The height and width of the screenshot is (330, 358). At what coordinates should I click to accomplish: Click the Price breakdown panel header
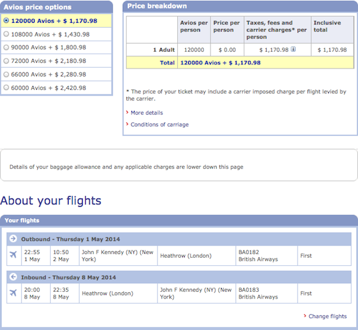pos(240,6)
